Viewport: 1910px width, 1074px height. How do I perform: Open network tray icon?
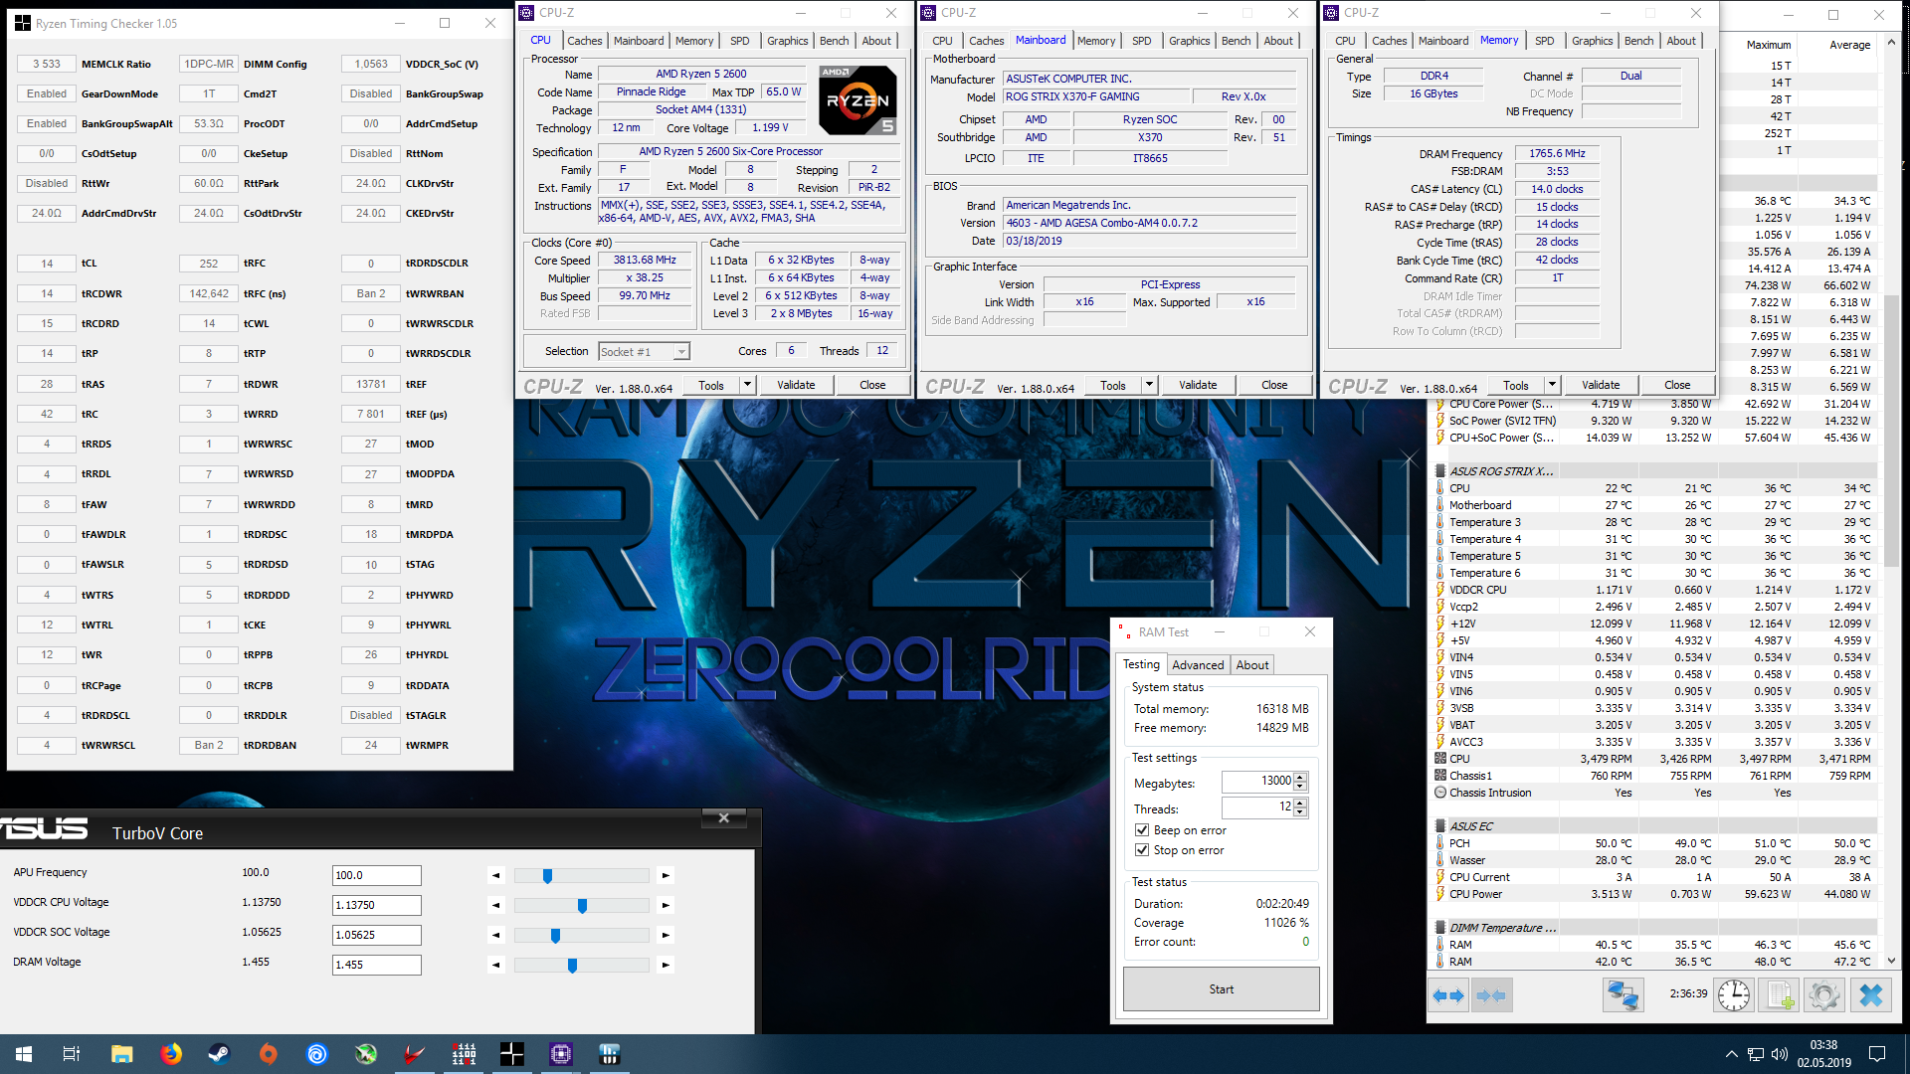(1756, 1054)
